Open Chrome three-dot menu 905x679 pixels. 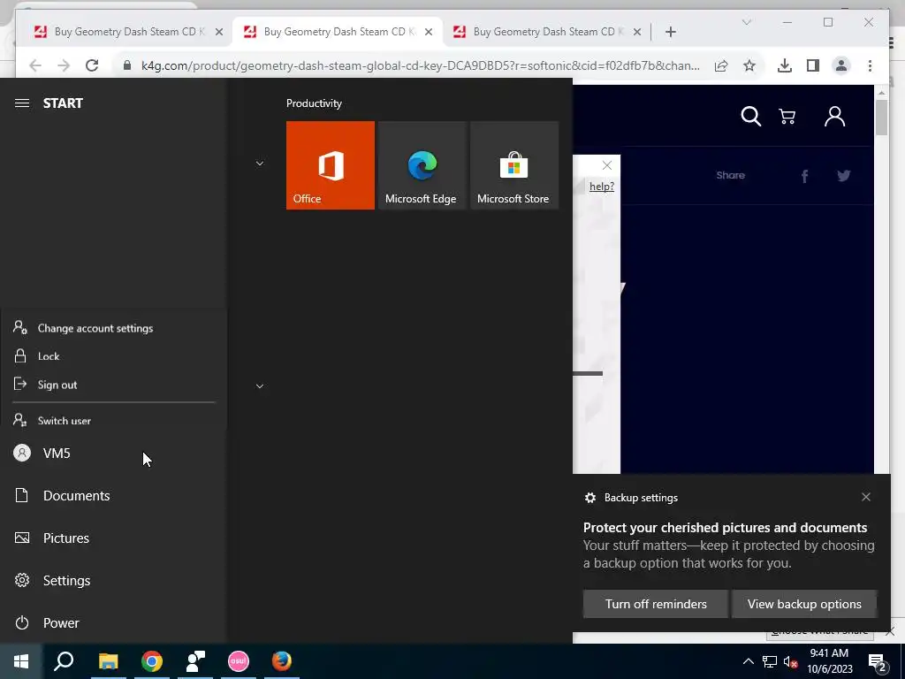point(870,65)
